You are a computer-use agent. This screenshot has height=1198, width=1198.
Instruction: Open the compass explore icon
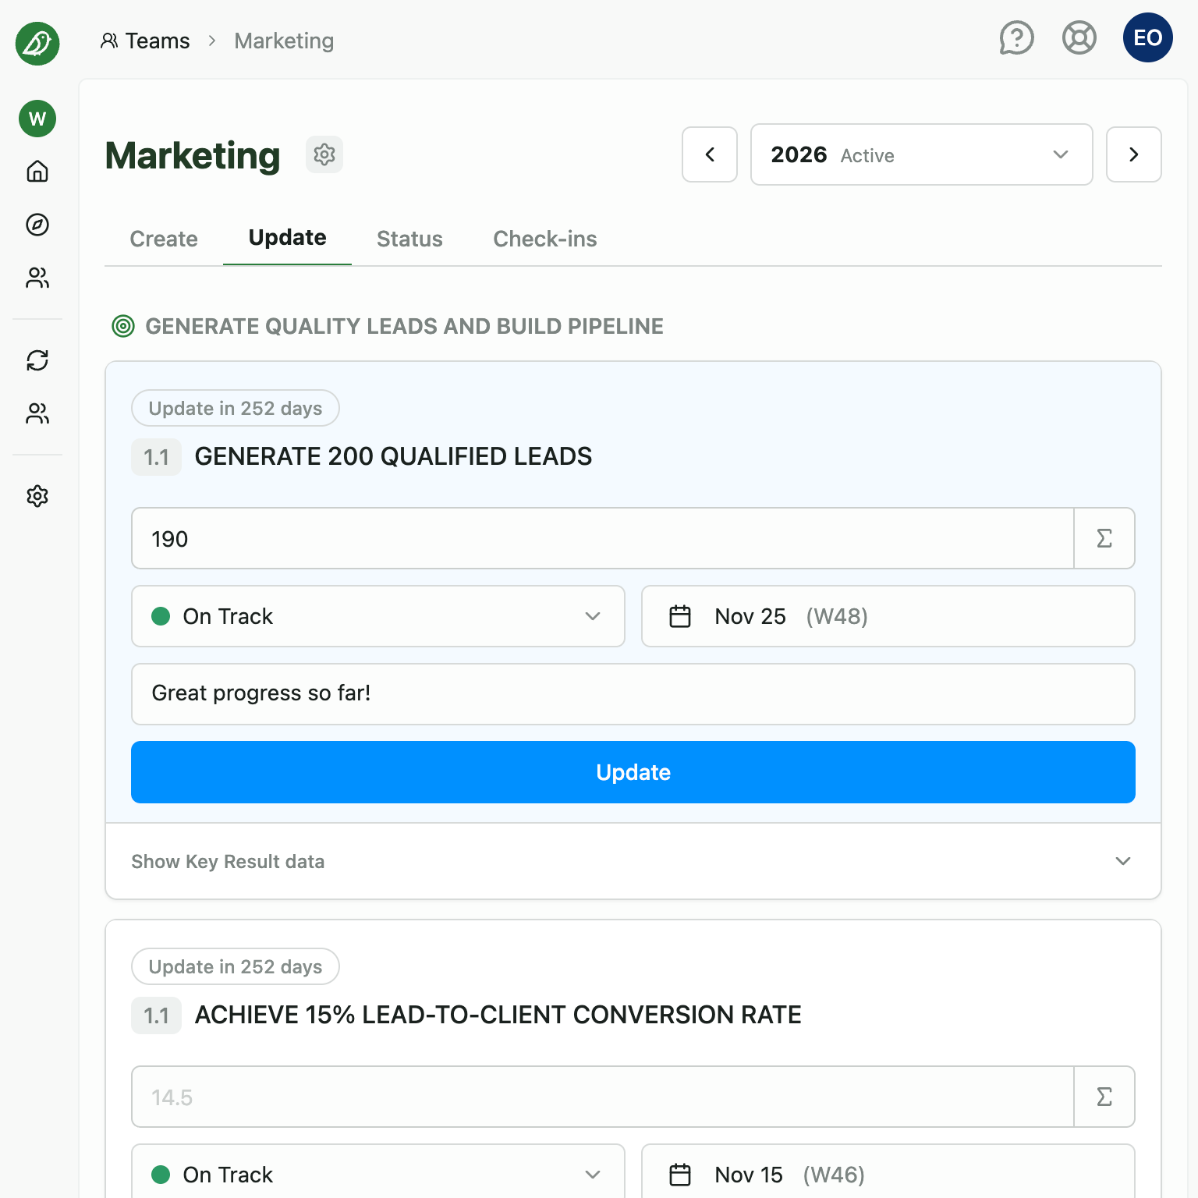(x=37, y=225)
